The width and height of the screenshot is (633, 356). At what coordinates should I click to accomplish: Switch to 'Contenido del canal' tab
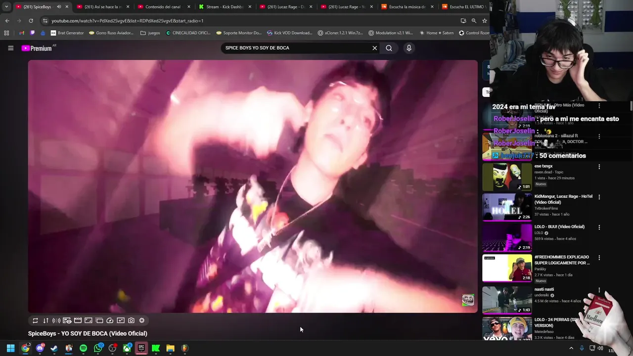(163, 7)
